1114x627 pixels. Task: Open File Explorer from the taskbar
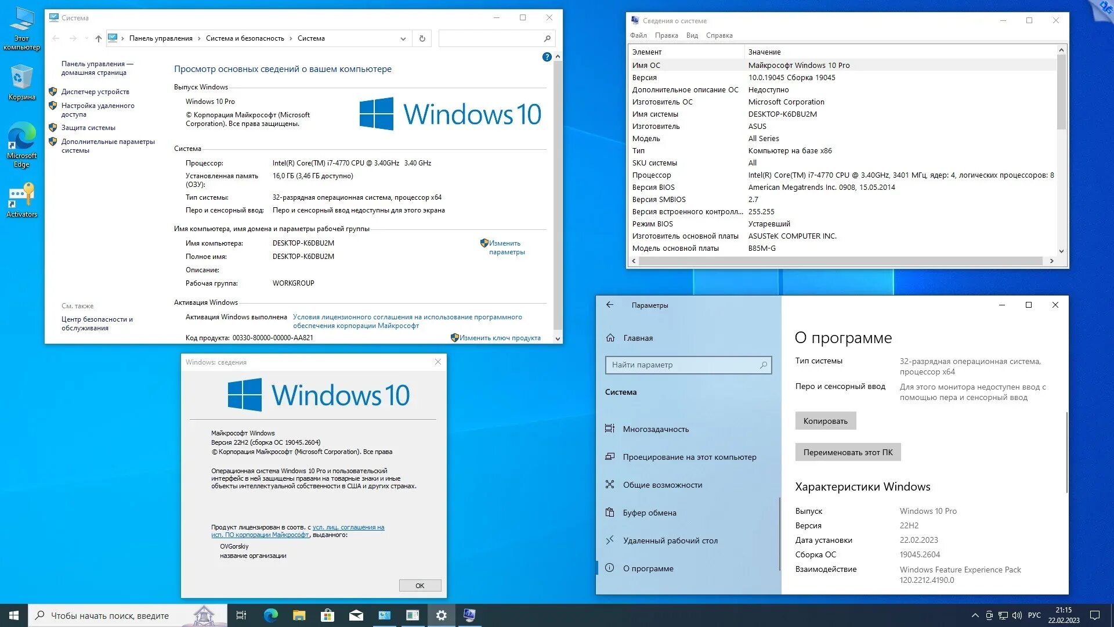[298, 615]
